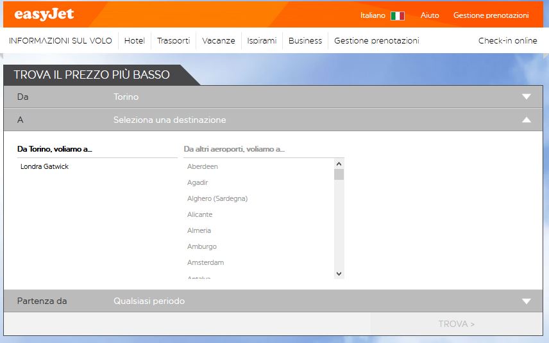Select Alicante from the list
The image size is (549, 343).
(x=199, y=214)
